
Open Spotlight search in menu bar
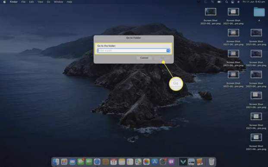tap(227, 2)
